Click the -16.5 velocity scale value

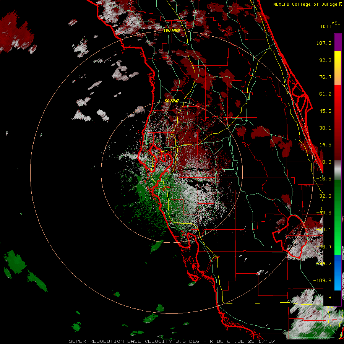(x=324, y=179)
